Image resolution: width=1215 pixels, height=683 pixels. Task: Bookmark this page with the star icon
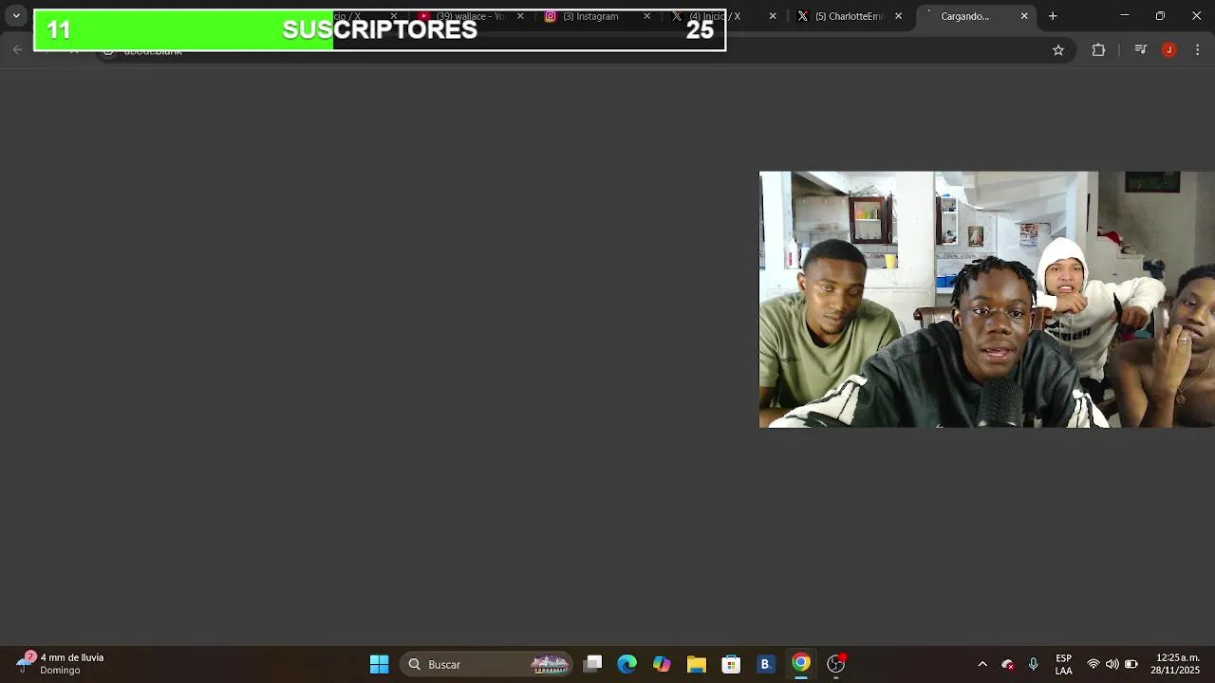click(x=1058, y=50)
